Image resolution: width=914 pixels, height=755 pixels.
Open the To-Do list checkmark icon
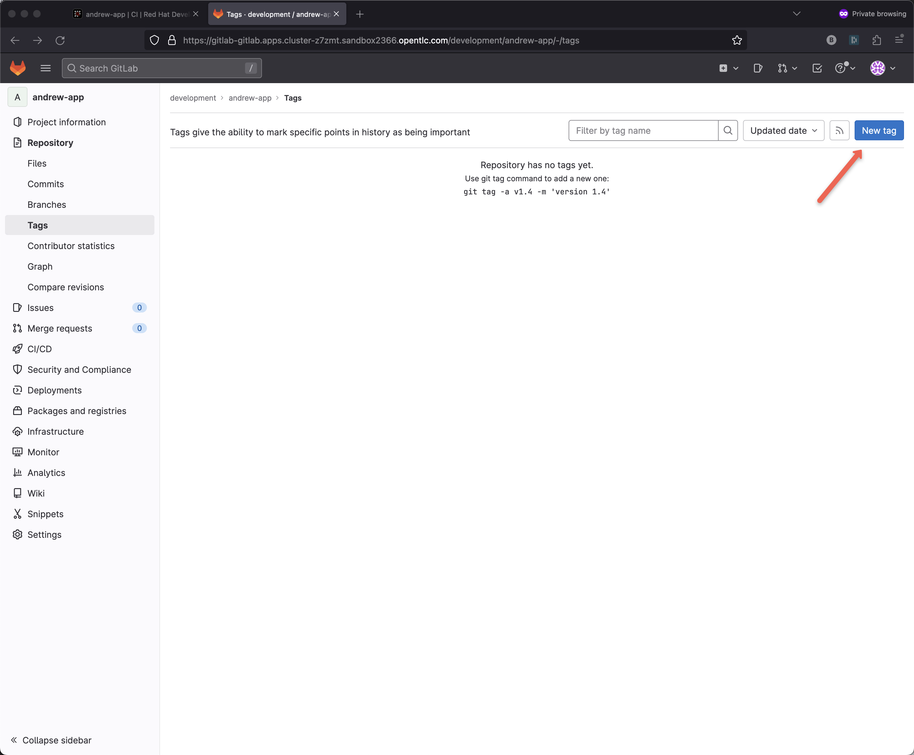(x=817, y=68)
